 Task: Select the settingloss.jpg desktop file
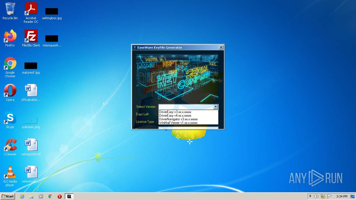(52, 13)
